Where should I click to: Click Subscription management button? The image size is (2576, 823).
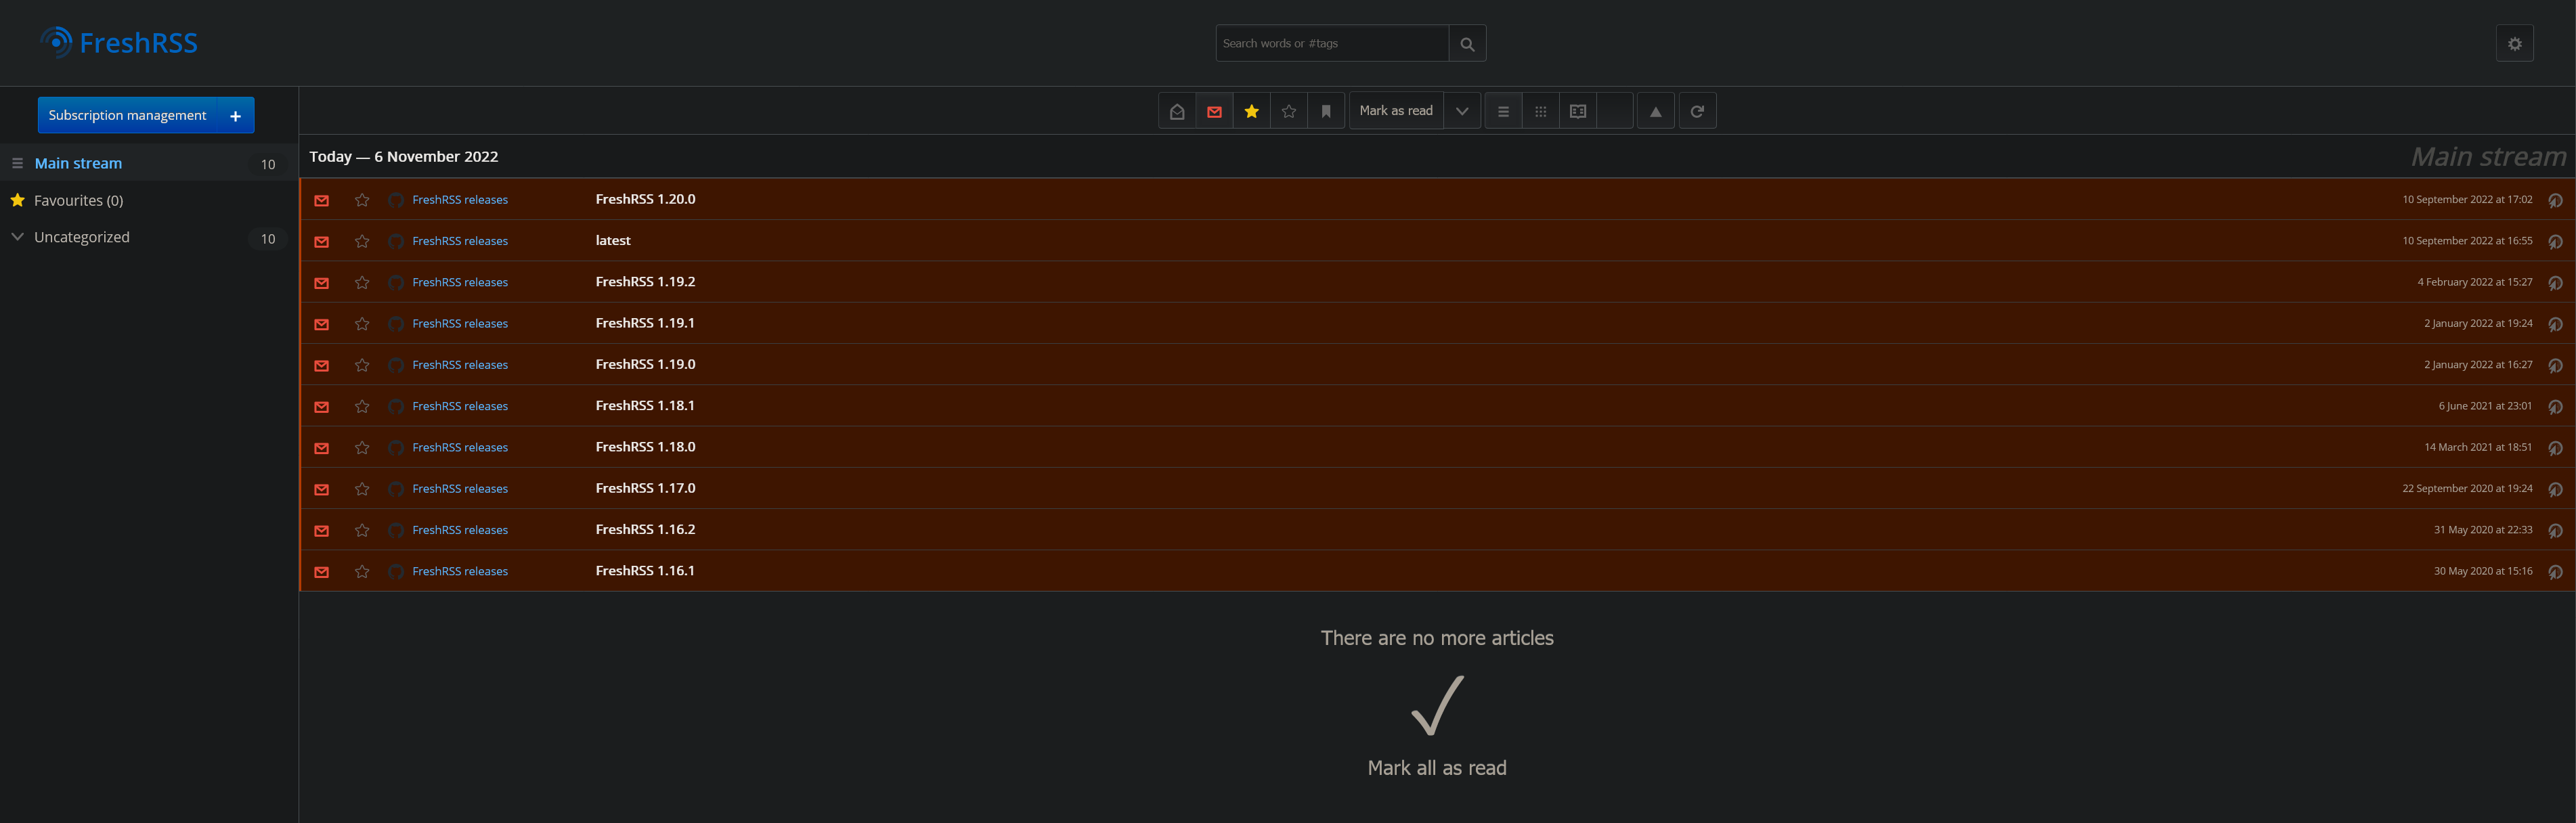127,116
